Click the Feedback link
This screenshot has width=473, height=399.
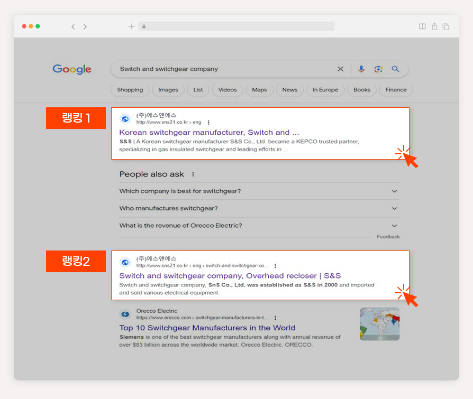point(388,237)
